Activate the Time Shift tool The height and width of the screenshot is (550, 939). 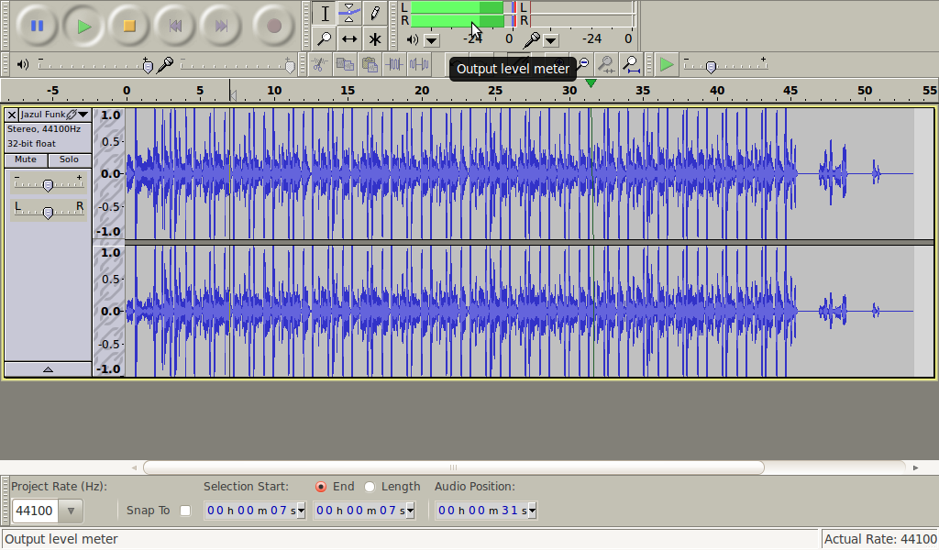[349, 38]
